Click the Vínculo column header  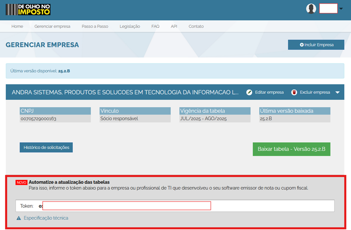[x=135, y=111]
